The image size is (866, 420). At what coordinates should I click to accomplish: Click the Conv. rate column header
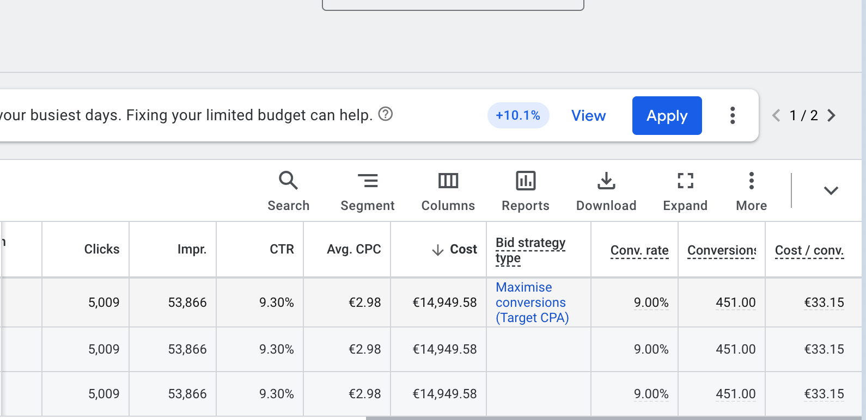639,250
